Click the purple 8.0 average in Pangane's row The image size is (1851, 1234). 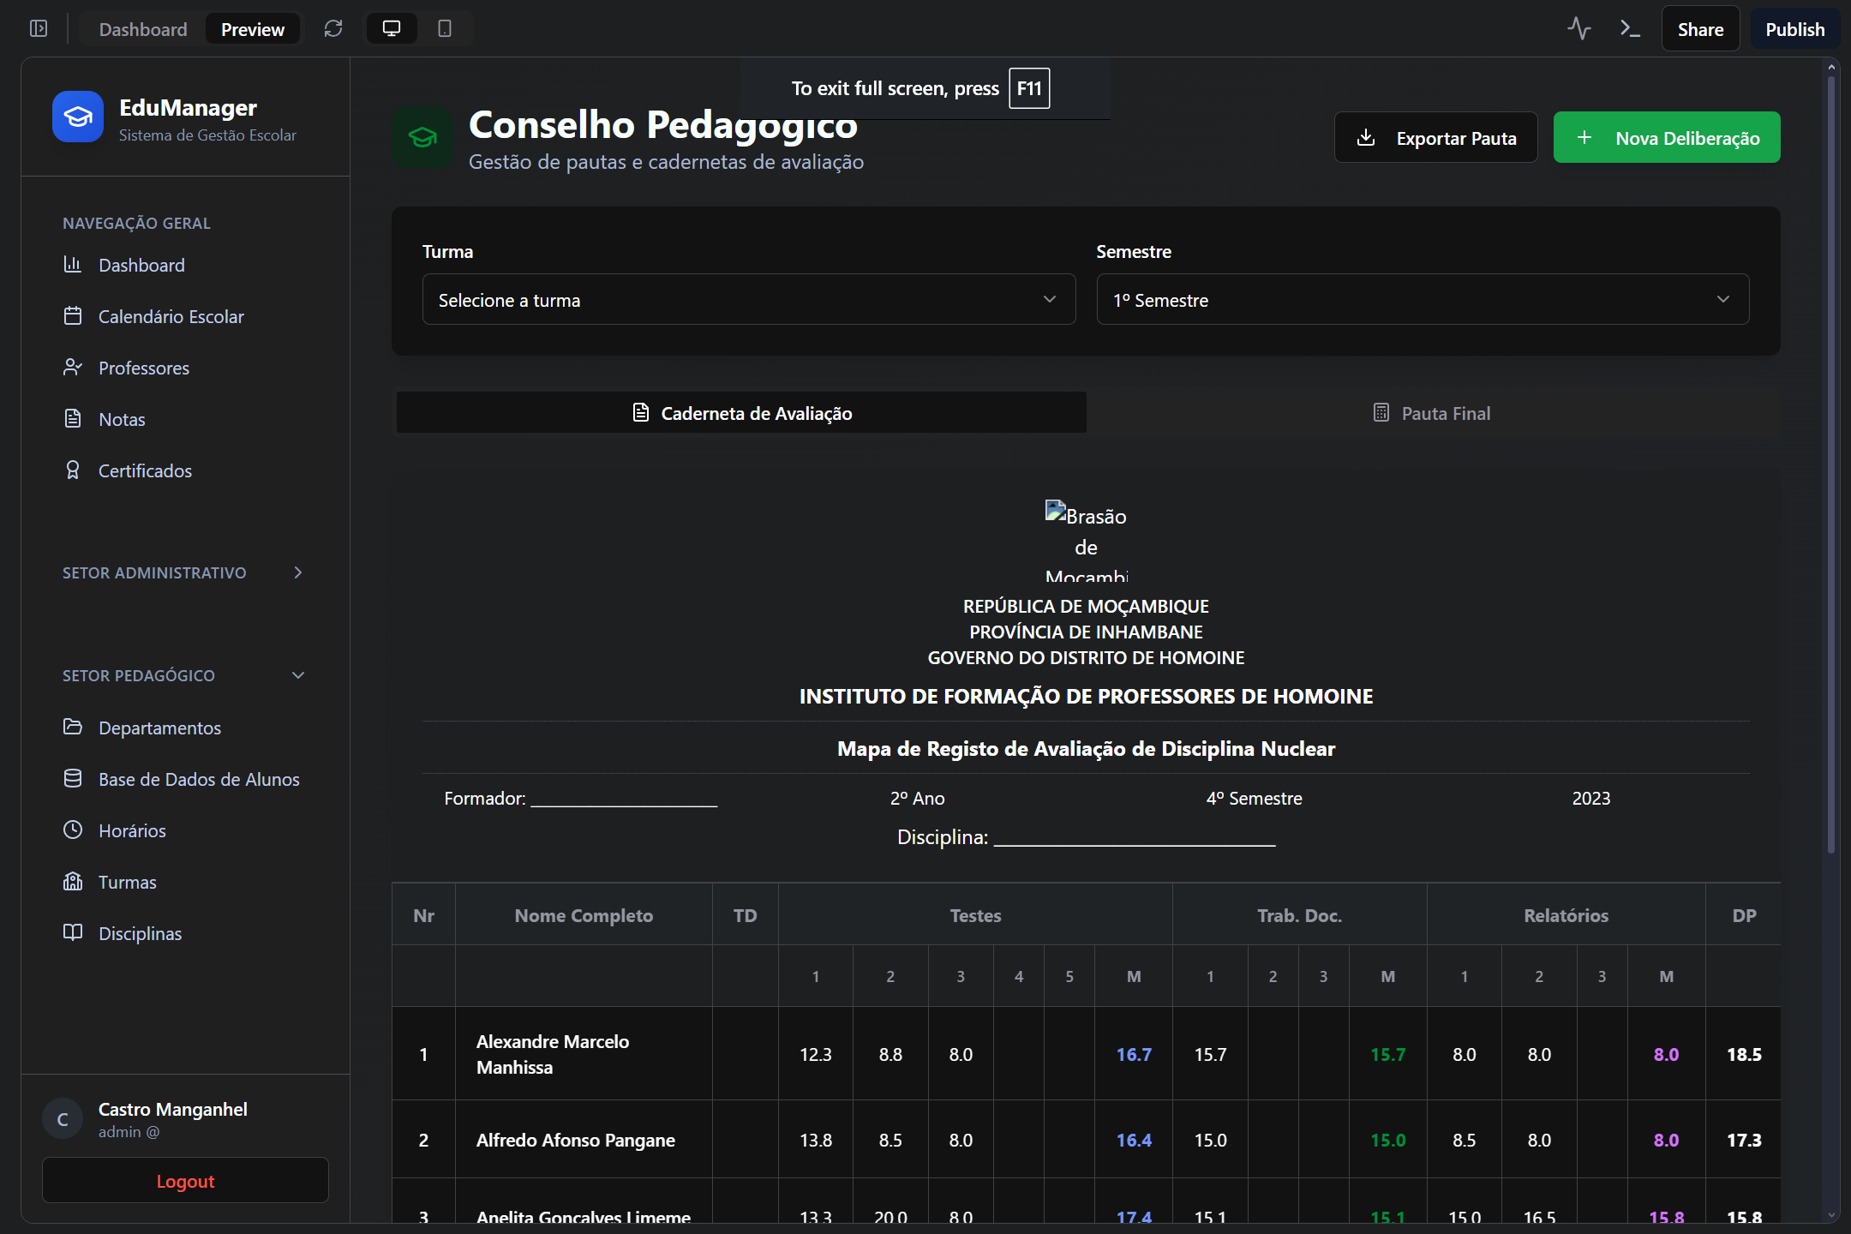[1666, 1140]
